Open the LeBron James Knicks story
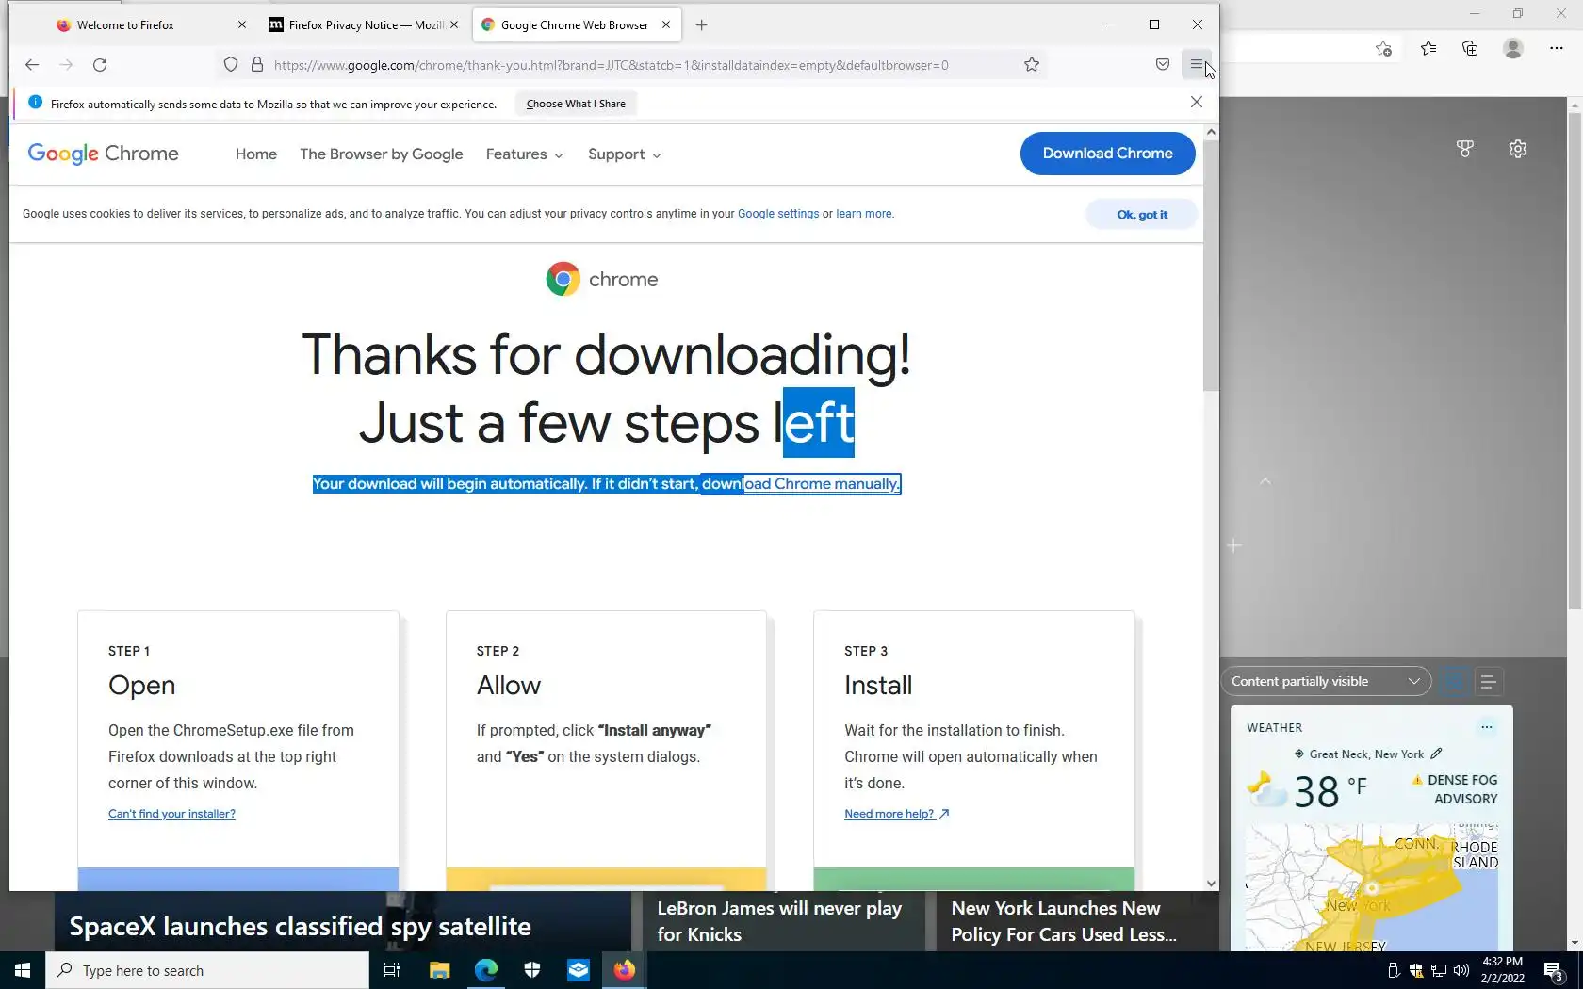This screenshot has width=1583, height=989. [x=779, y=921]
